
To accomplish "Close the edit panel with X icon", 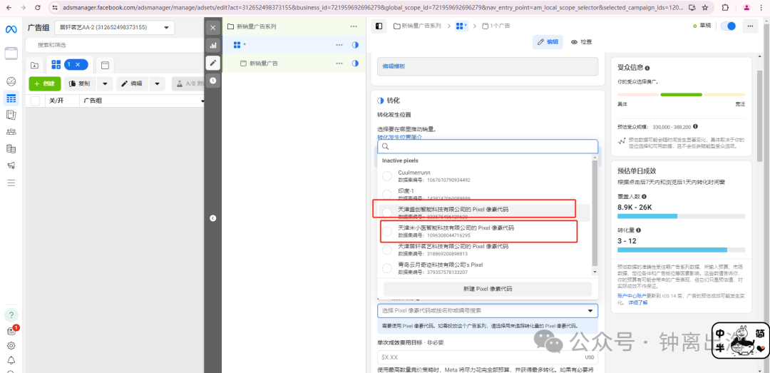I will [212, 28].
